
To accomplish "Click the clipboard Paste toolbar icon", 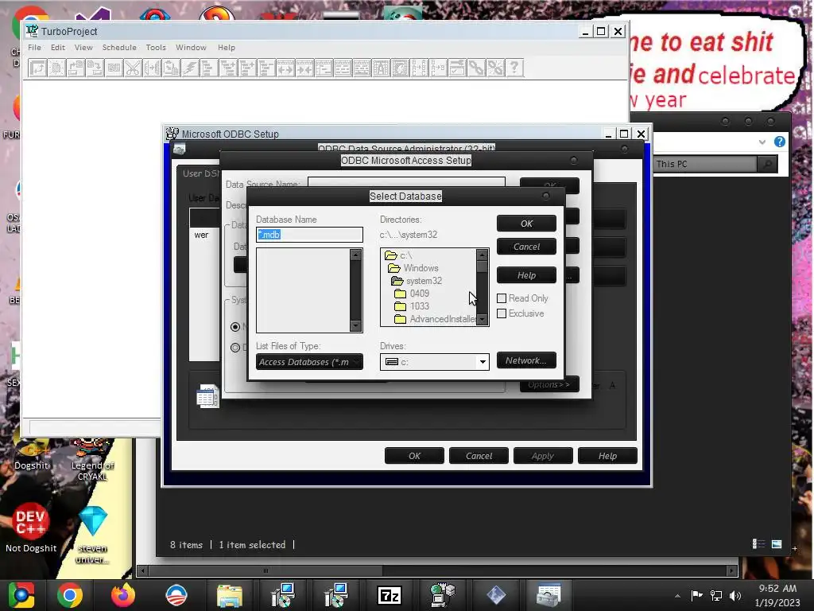I will [171, 68].
